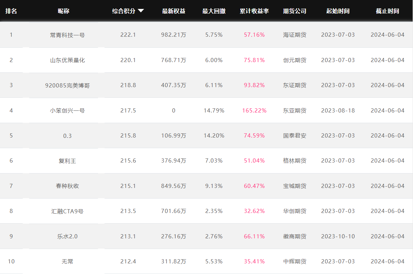Select score value 215.8
This screenshot has width=413, height=274.
tap(128, 135)
